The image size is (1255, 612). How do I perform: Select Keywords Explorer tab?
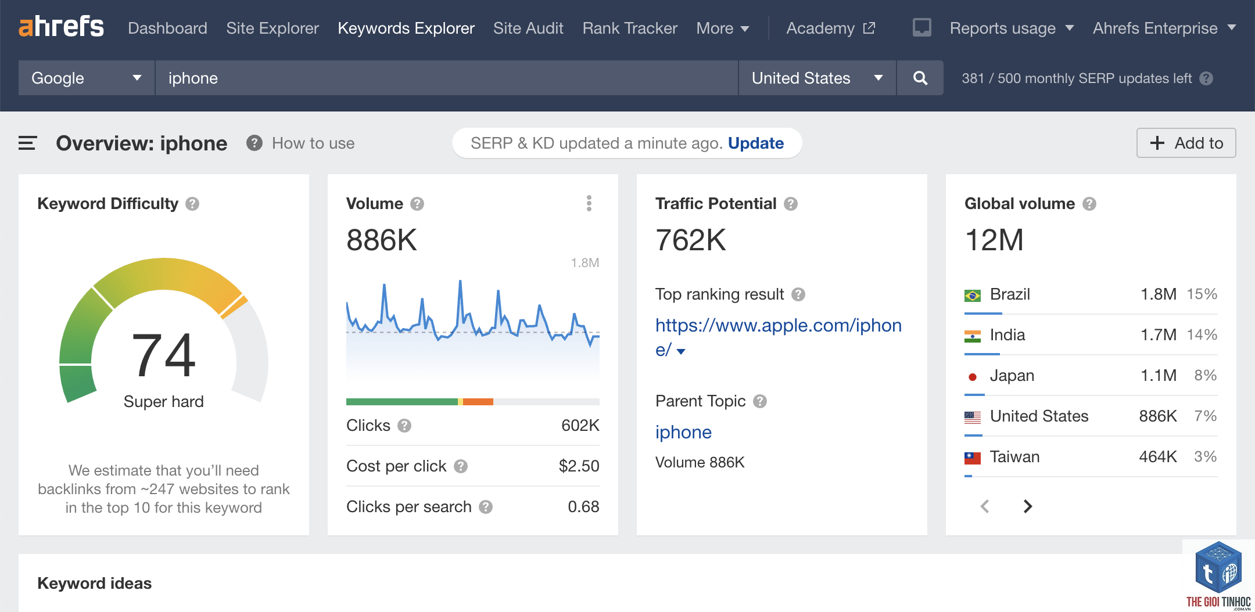tap(406, 28)
